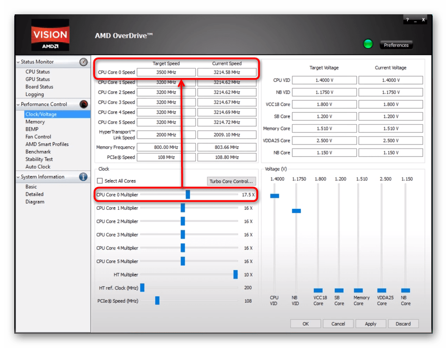
Task: Open the Memory page in sidebar
Action: 35,122
